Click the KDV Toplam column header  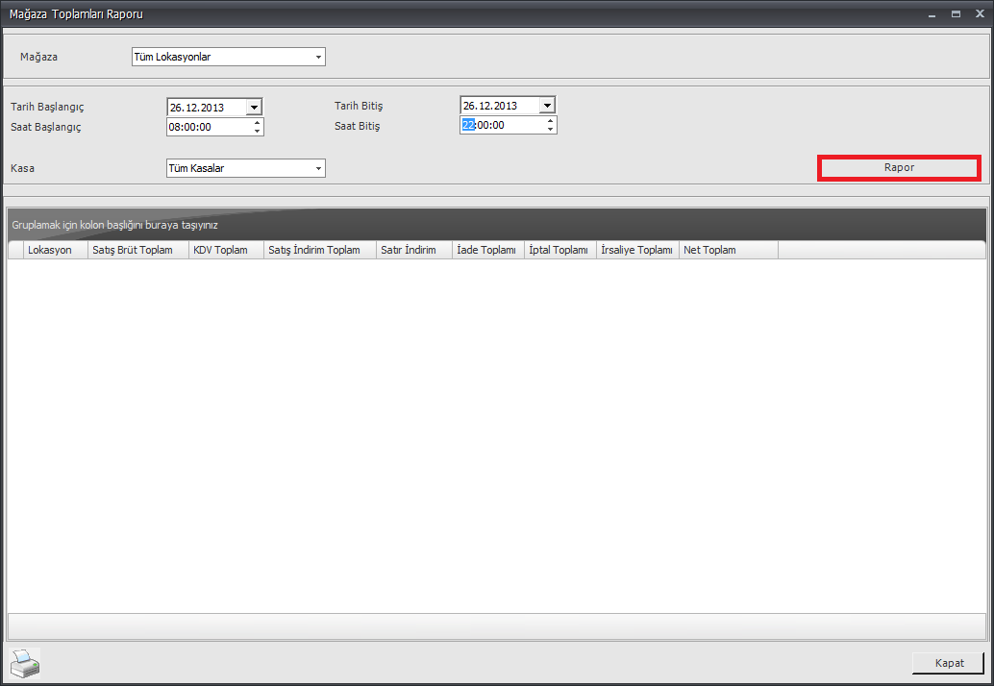click(221, 250)
